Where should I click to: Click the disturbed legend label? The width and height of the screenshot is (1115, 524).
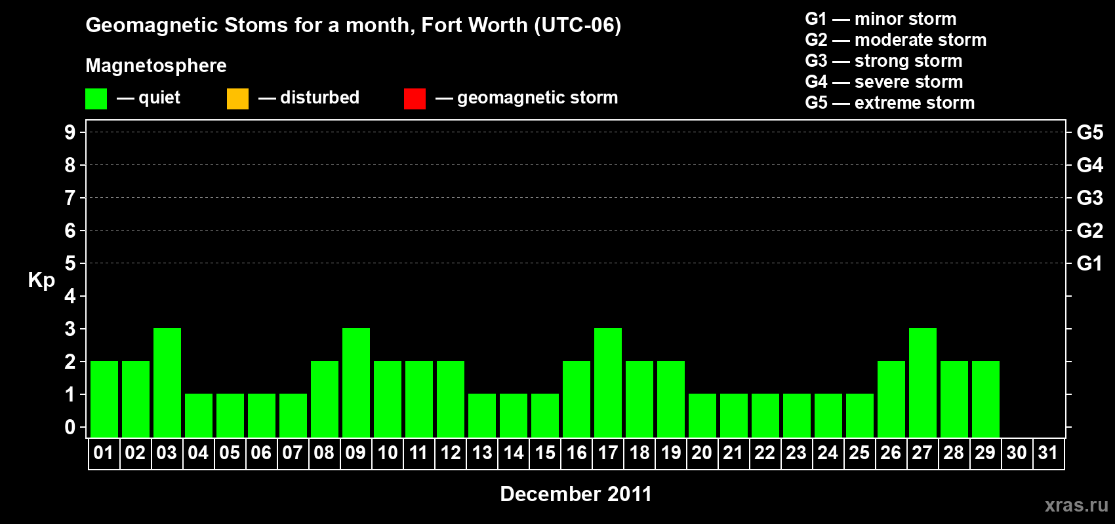[319, 98]
